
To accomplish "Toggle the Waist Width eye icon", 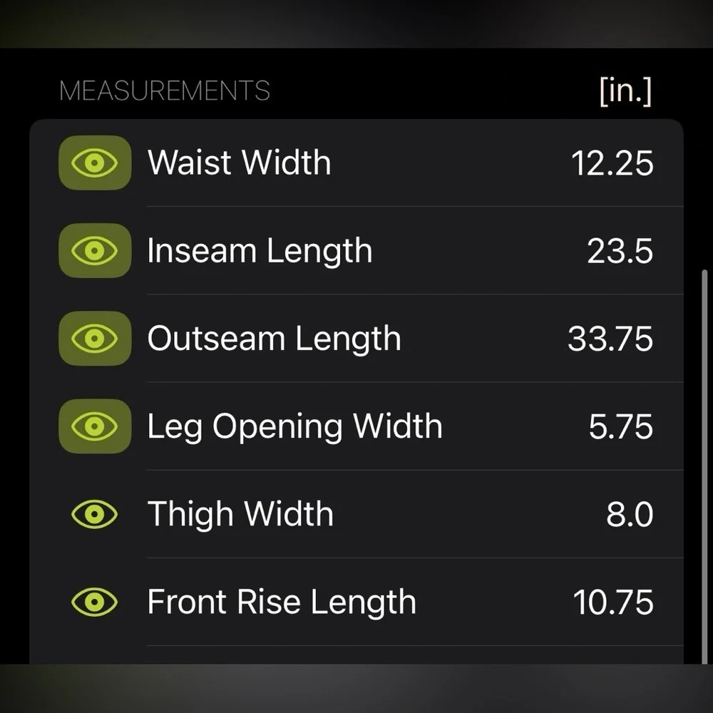I will 95,163.
